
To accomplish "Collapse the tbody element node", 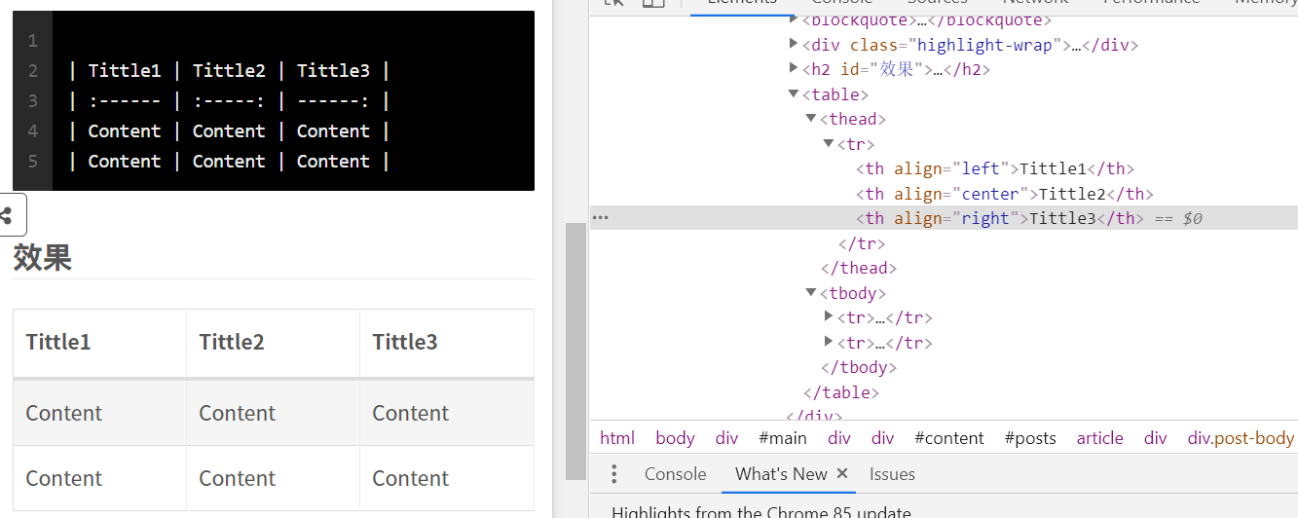I will [811, 293].
